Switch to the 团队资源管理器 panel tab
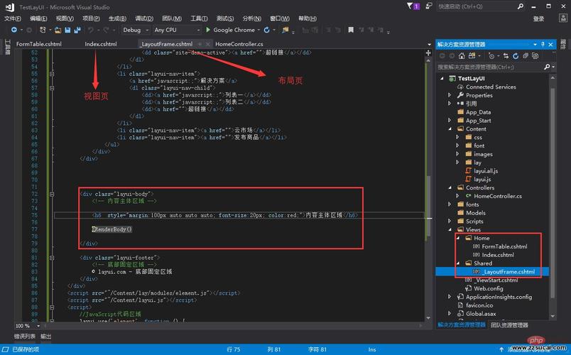This screenshot has height=355, width=571. (x=509, y=324)
